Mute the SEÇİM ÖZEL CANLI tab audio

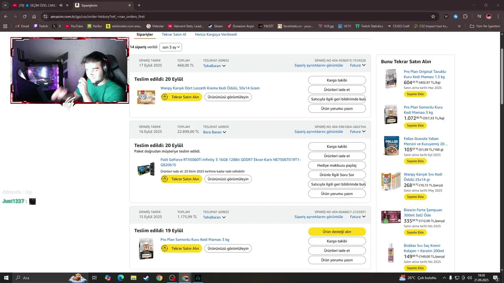[x=61, y=5]
